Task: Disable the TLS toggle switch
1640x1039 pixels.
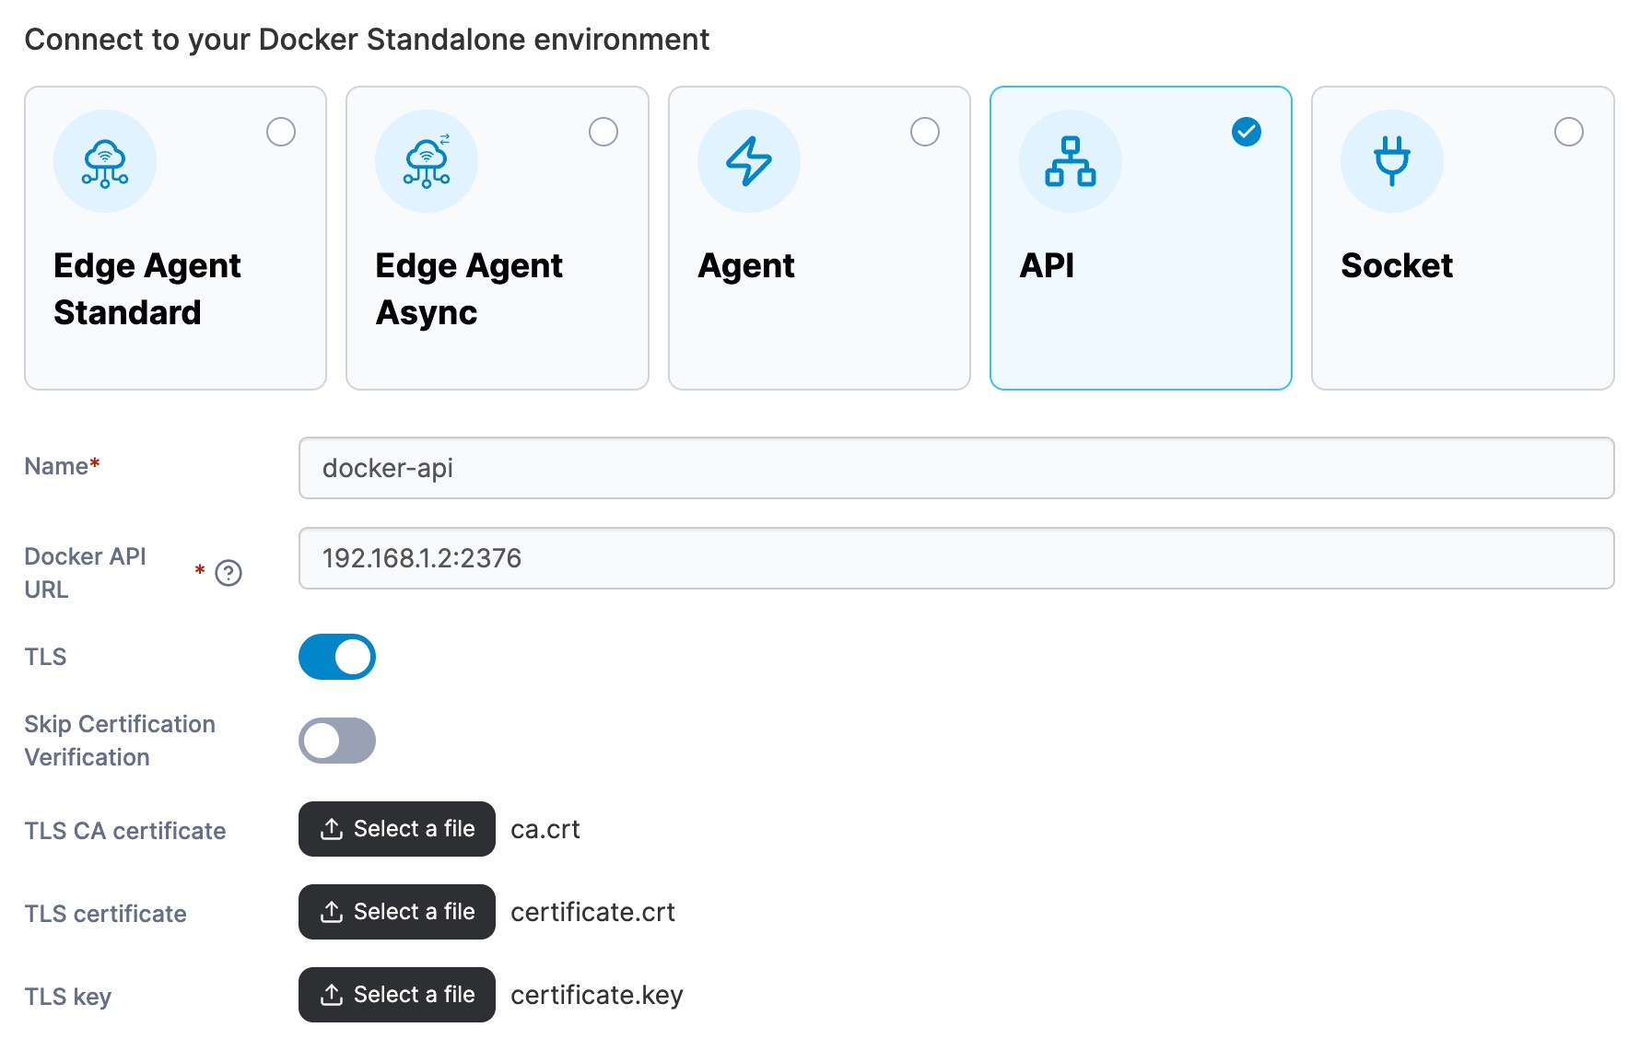Action: click(337, 657)
